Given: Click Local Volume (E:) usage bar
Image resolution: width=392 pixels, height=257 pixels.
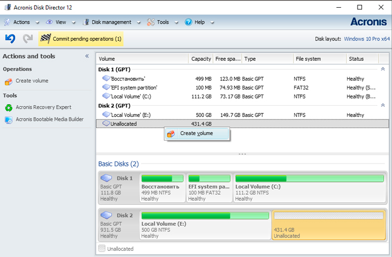Looking at the screenshot, I should pos(205,215).
